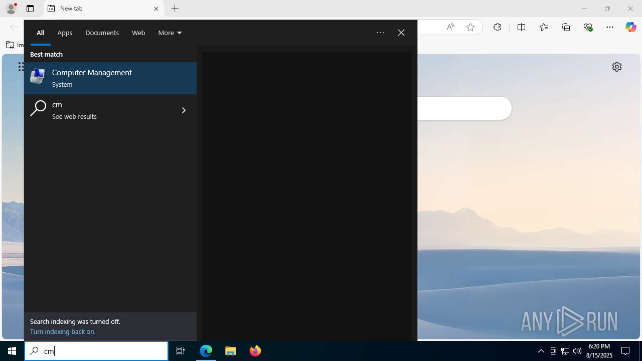Open the Windows Start menu
The height and width of the screenshot is (361, 642).
pyautogui.click(x=12, y=351)
